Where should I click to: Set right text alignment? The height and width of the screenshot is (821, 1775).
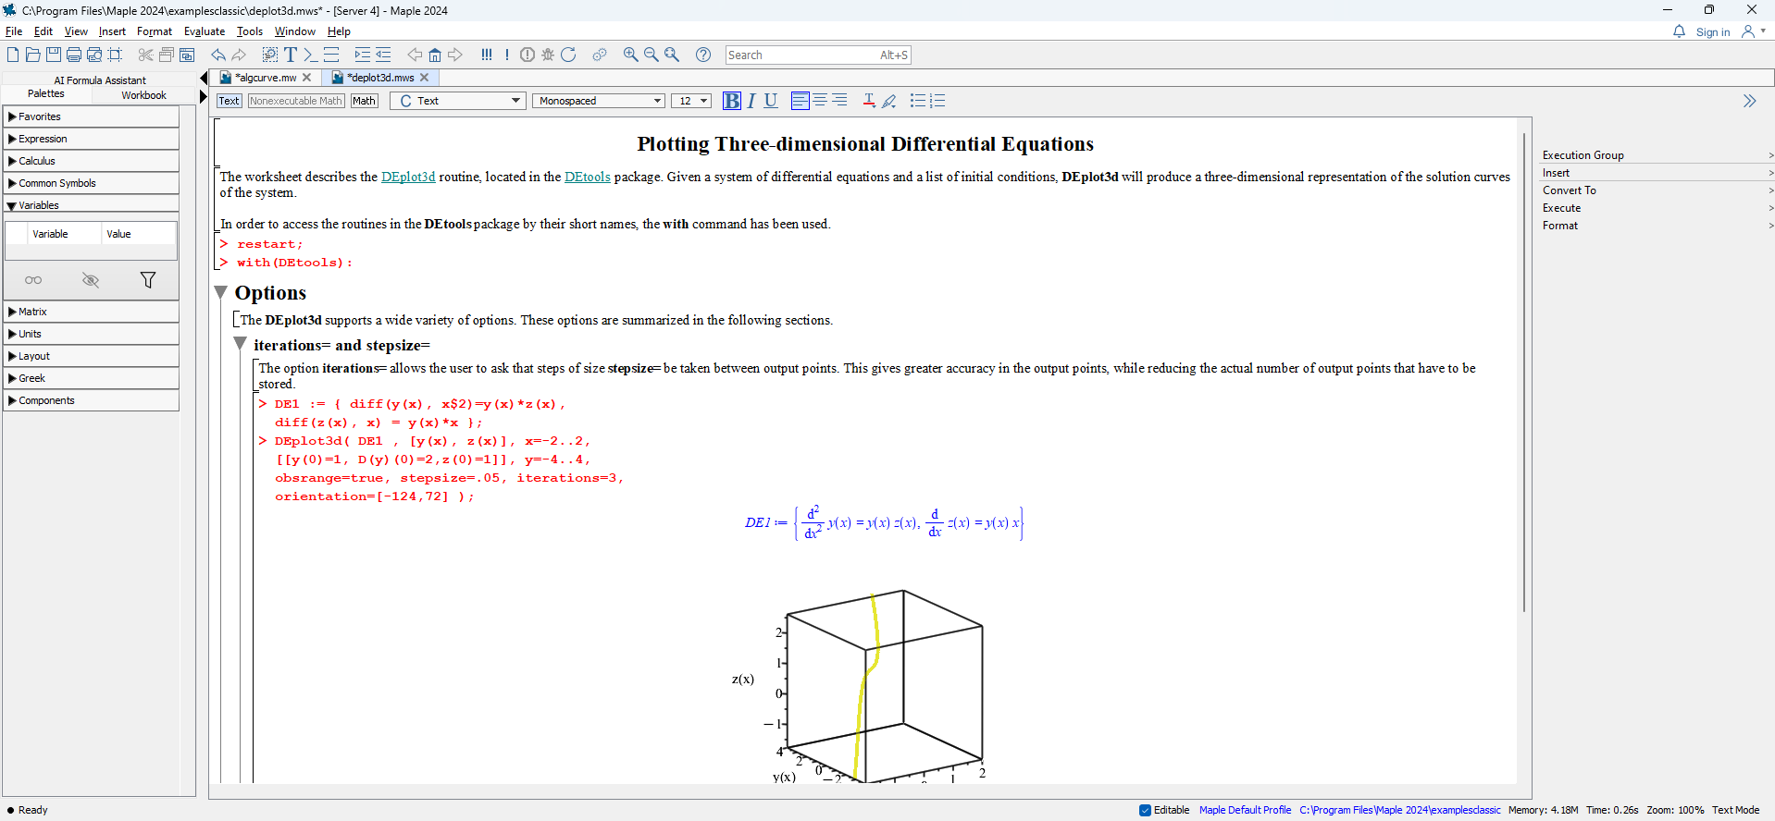(x=839, y=101)
